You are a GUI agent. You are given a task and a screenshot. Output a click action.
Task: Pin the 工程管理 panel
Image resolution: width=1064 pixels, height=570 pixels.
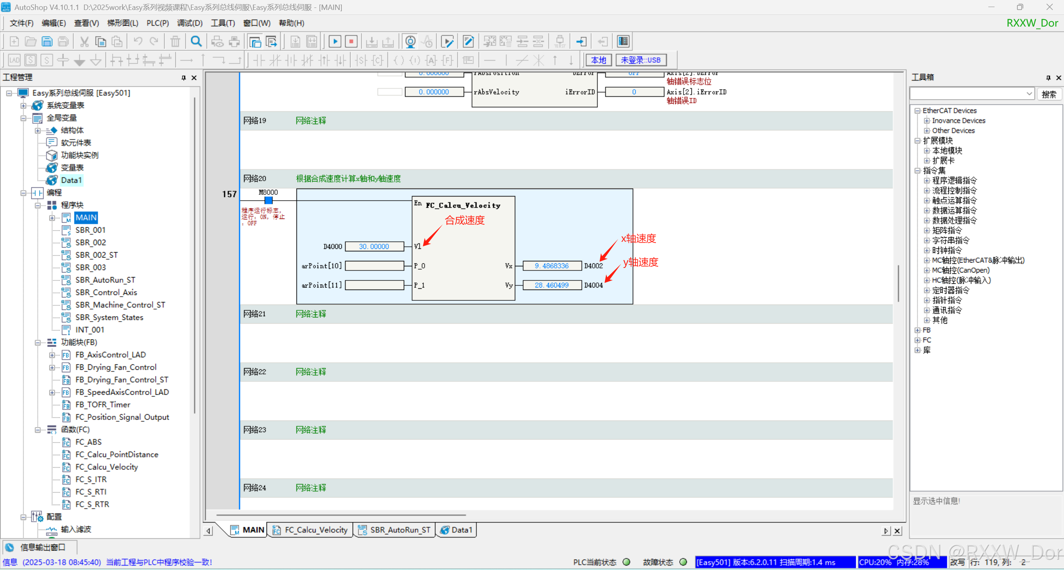tap(183, 78)
